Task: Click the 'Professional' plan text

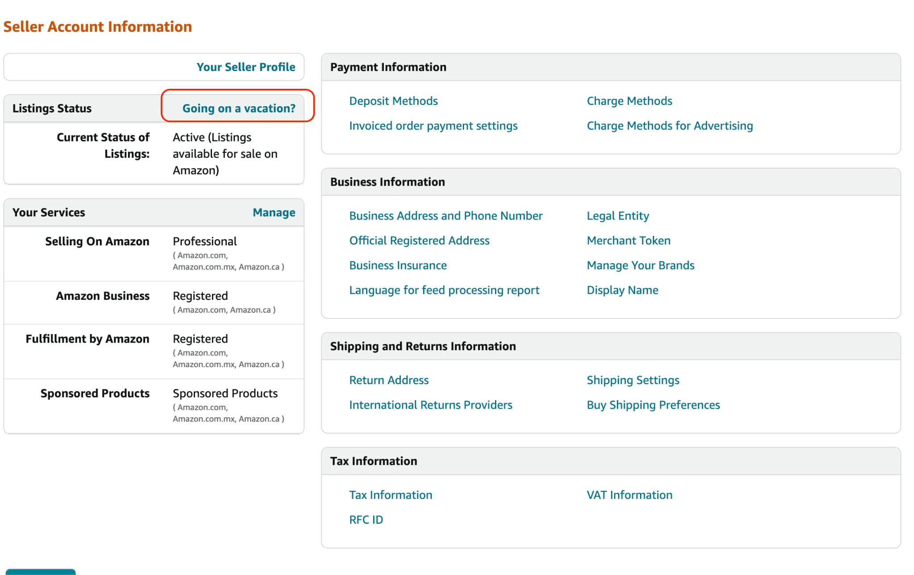Action: (x=204, y=241)
